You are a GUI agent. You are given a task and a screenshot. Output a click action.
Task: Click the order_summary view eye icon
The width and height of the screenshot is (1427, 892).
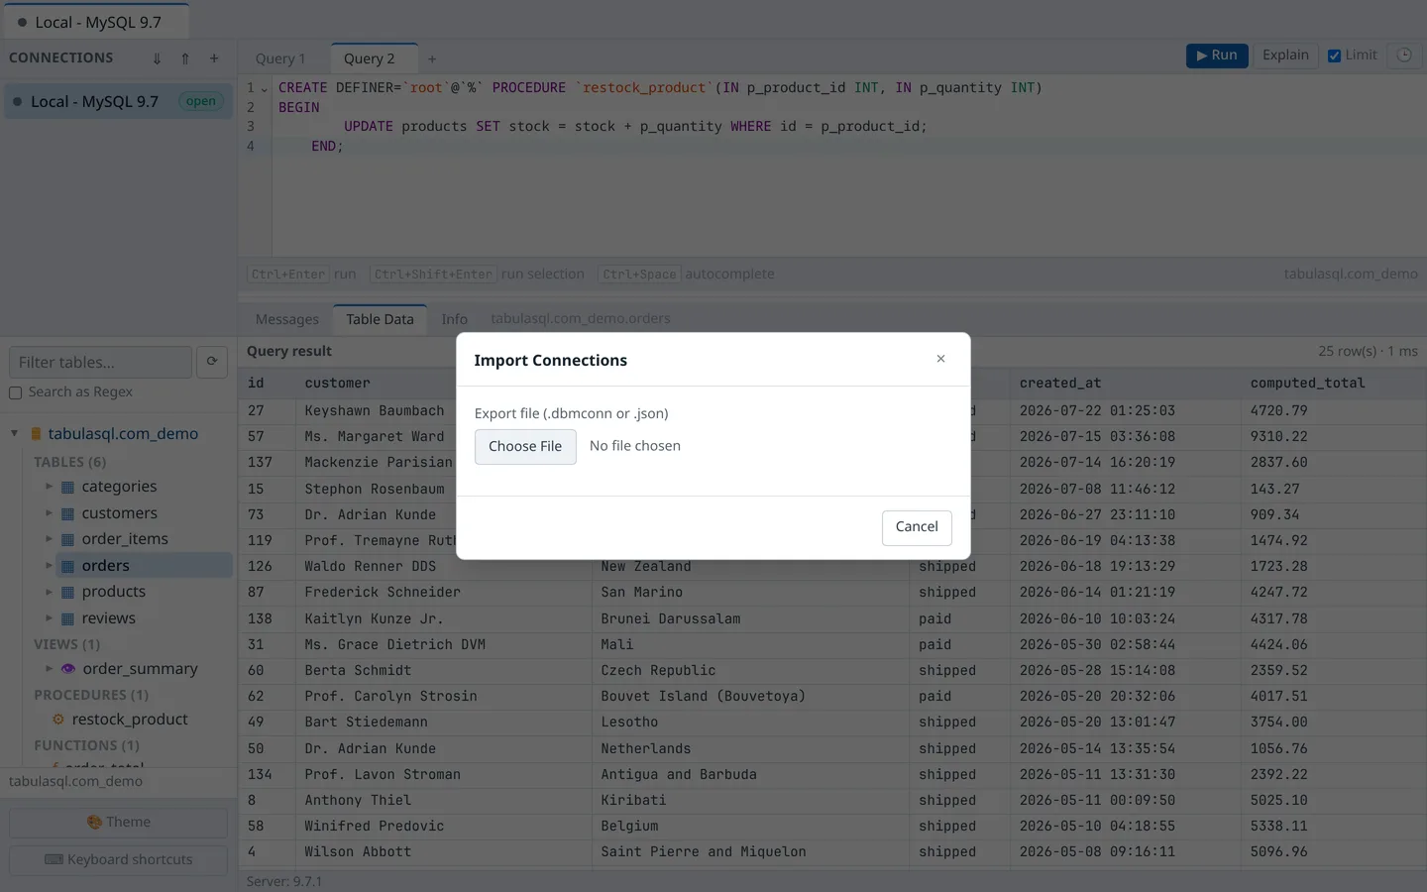(68, 669)
